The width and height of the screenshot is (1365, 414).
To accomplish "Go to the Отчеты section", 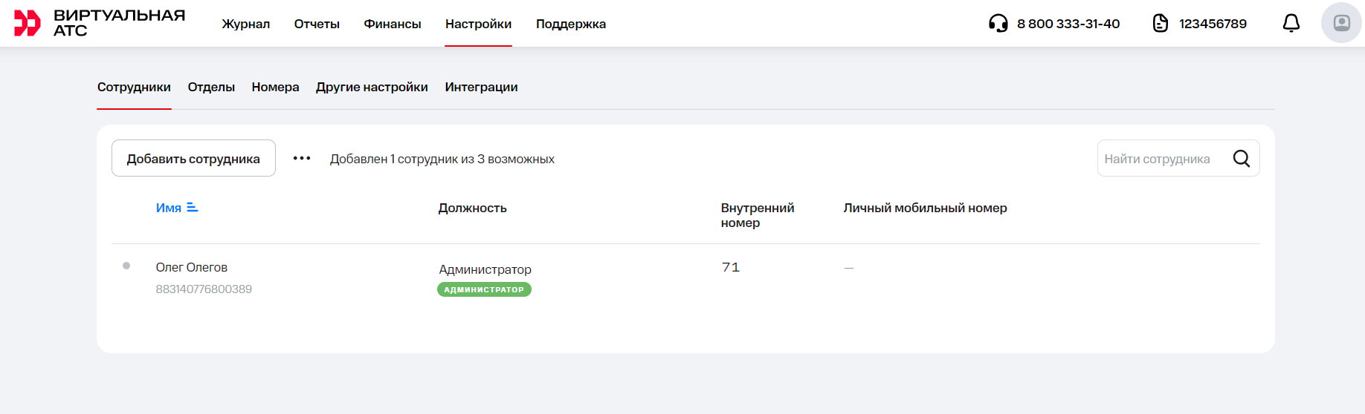I will 317,24.
